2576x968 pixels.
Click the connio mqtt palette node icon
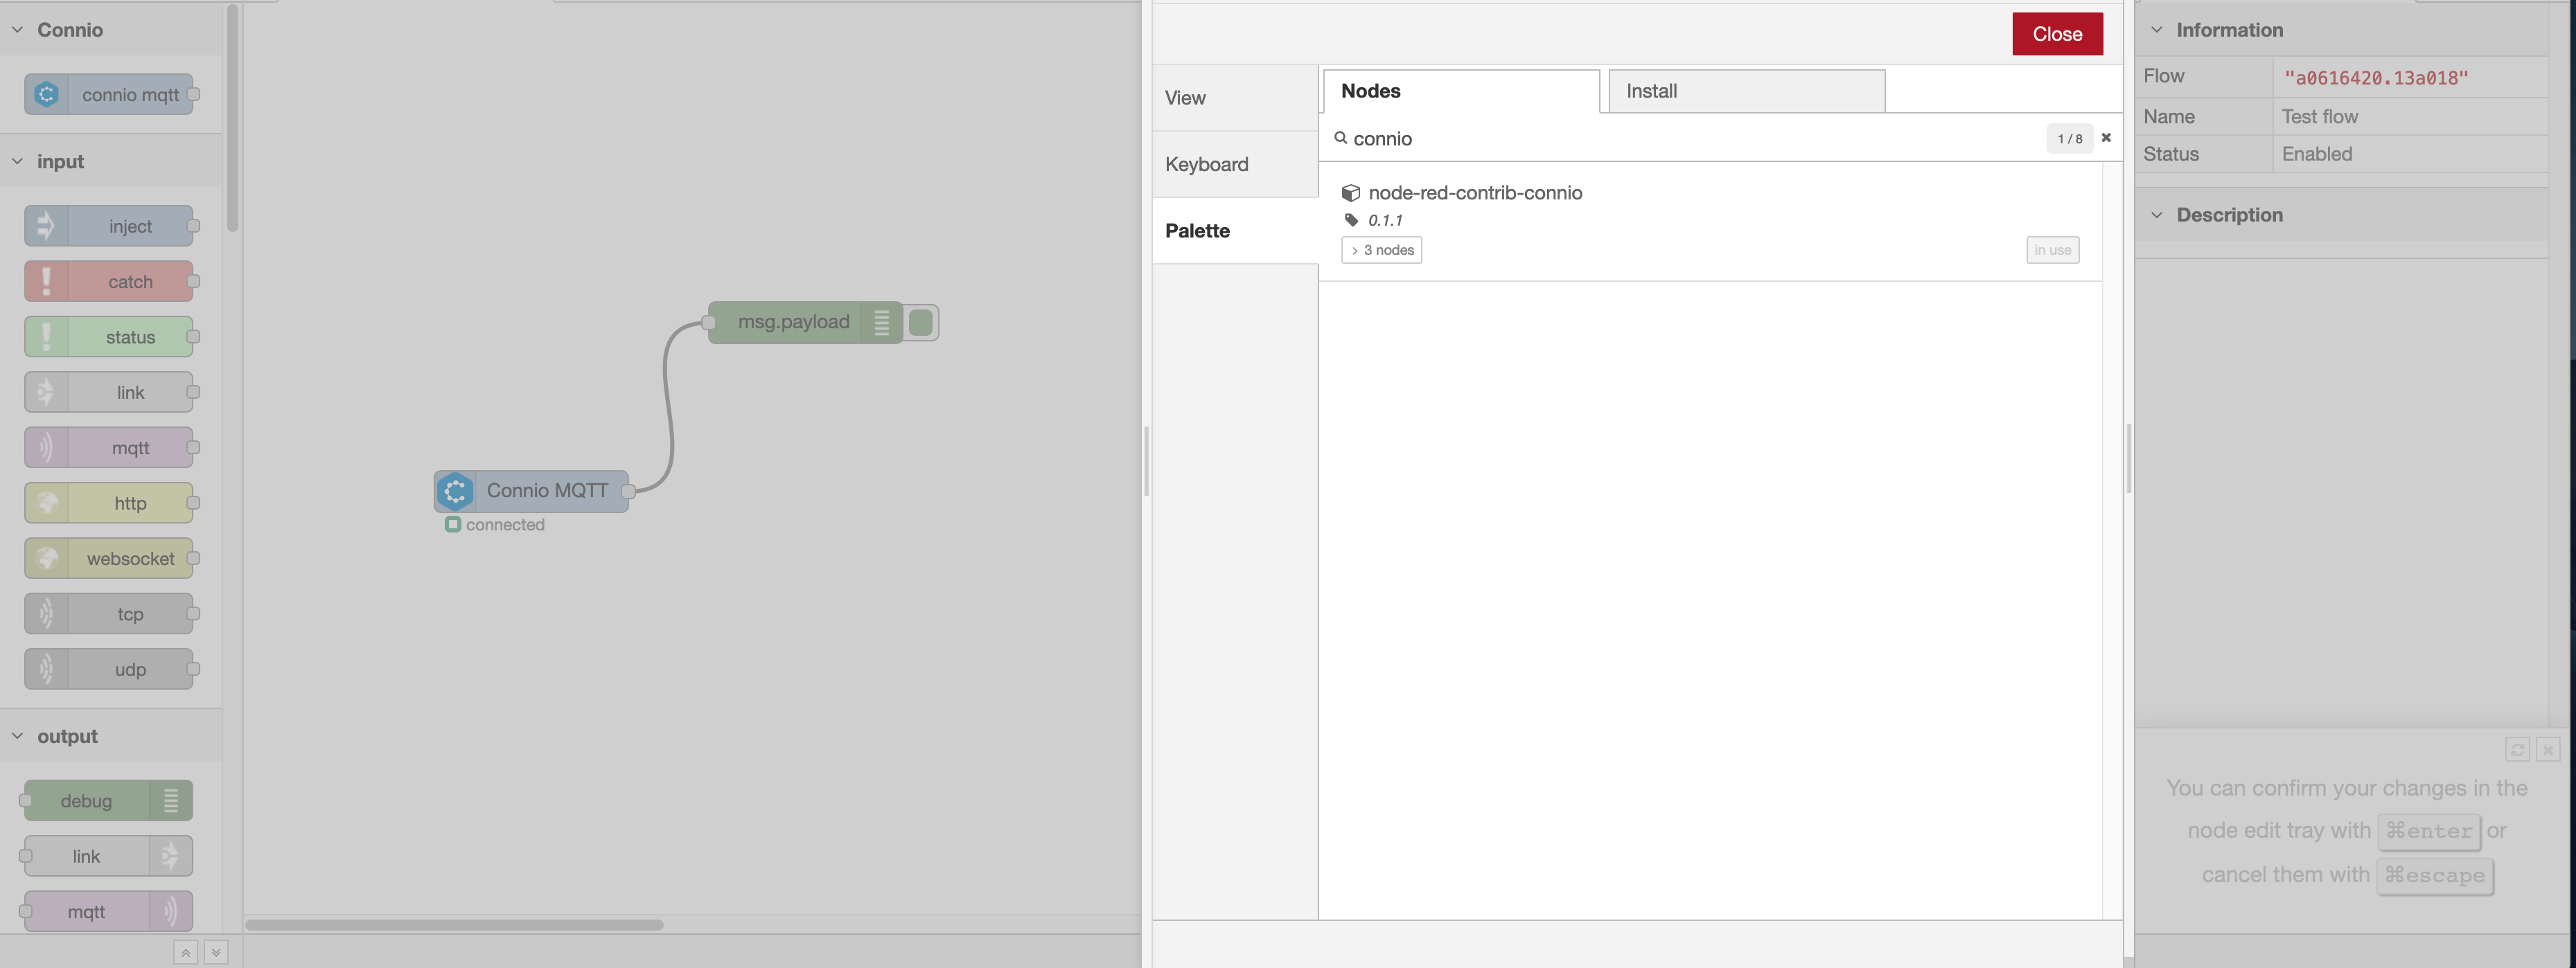[x=46, y=94]
